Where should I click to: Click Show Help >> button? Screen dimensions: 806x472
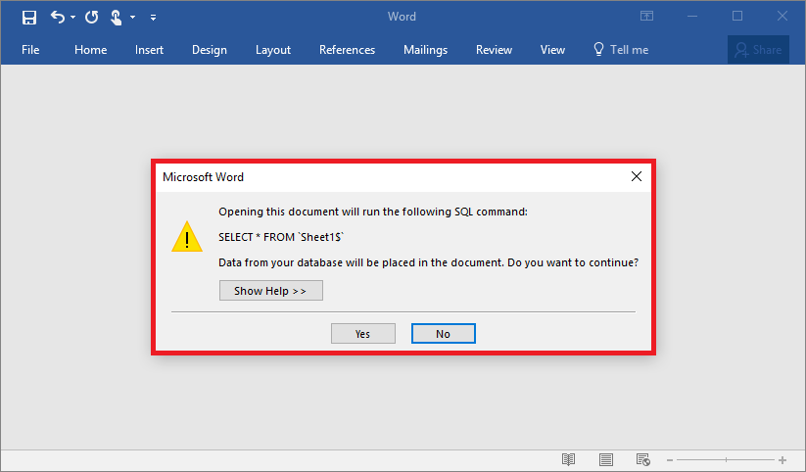[x=271, y=291]
